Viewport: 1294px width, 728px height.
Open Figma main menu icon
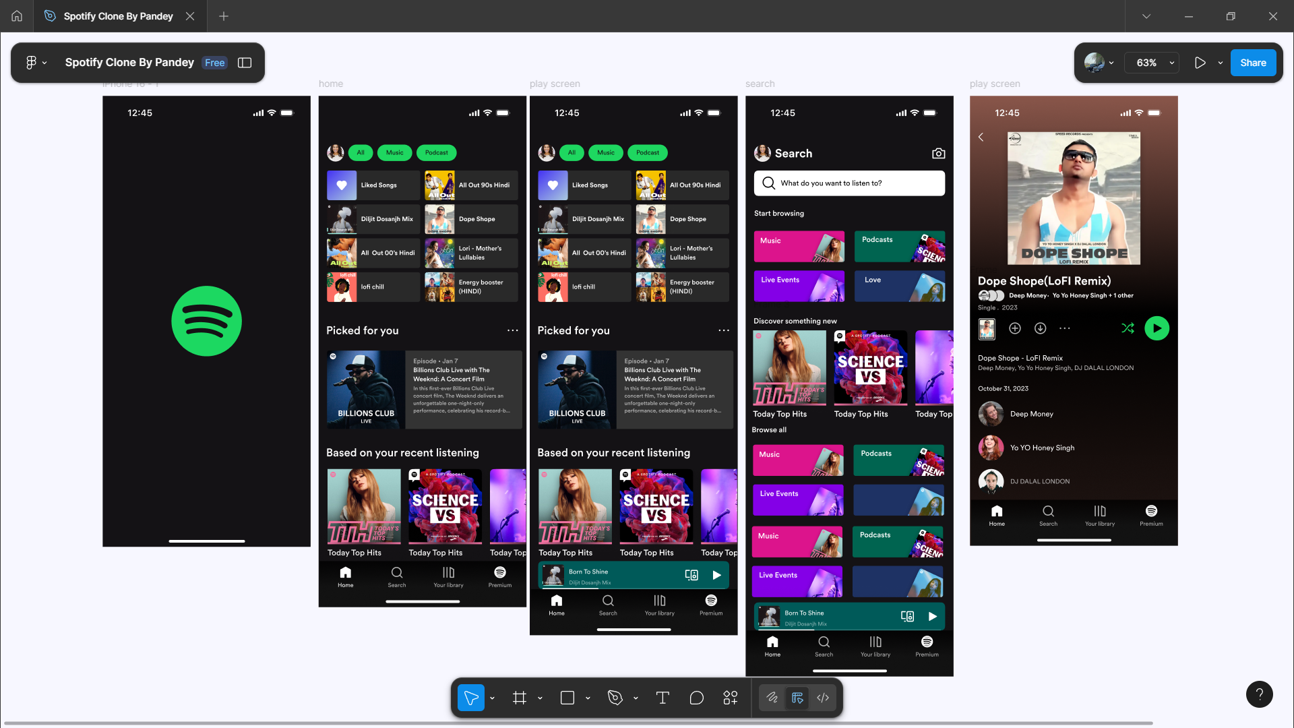click(x=31, y=63)
